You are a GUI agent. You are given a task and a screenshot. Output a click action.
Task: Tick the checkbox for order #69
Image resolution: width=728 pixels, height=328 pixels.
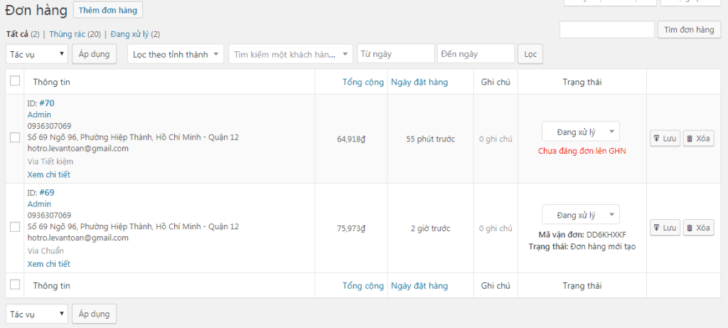[15, 227]
